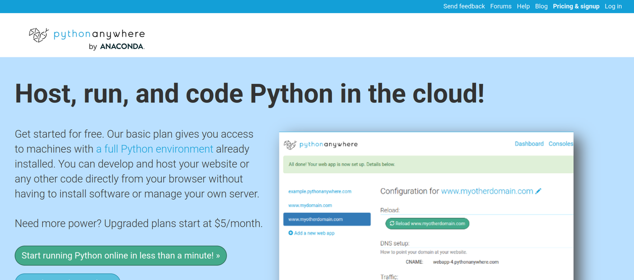Select example.pythonanywhere.com in the web app list

(320, 191)
